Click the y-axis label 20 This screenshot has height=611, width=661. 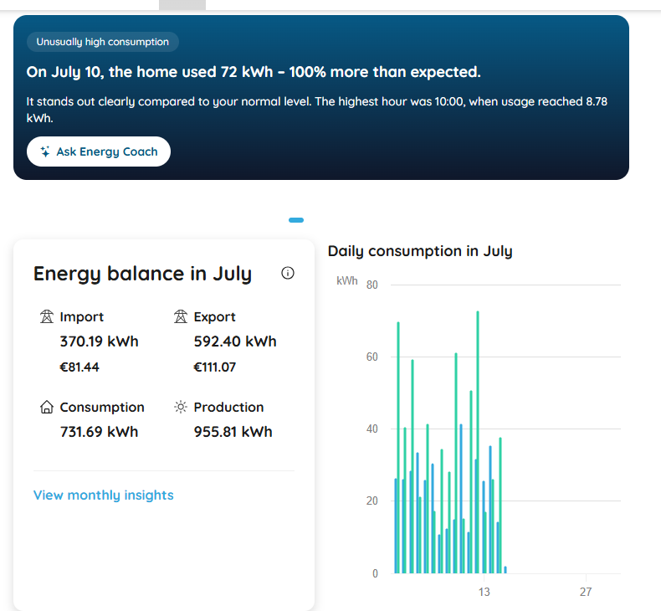(371, 501)
